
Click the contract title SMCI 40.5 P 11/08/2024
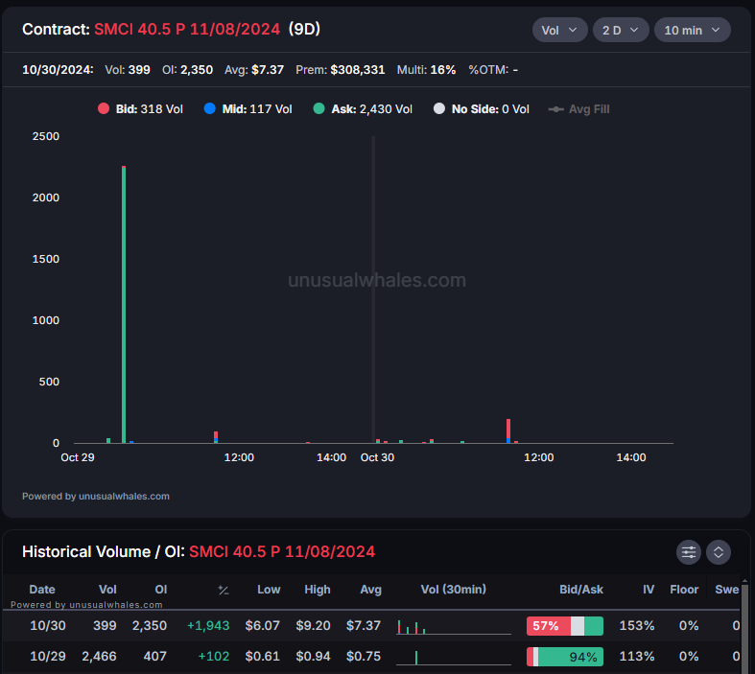(x=187, y=30)
